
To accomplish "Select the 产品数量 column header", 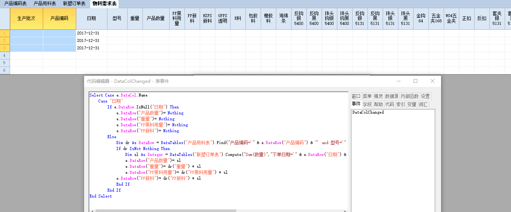I will click(156, 19).
